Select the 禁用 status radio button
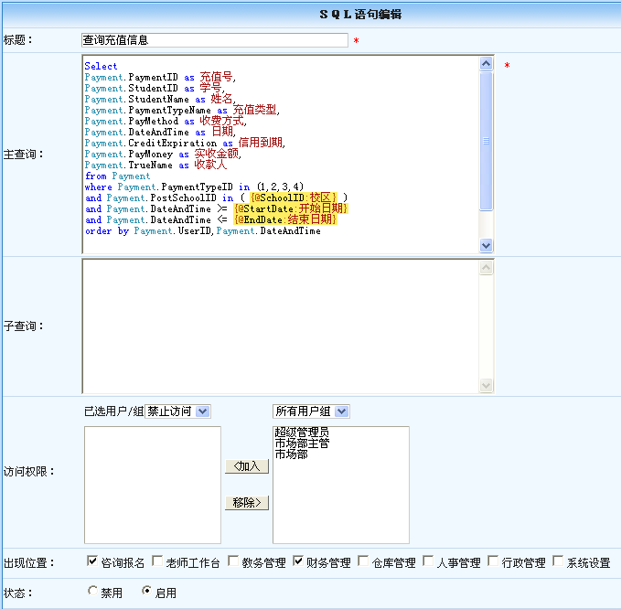The width and height of the screenshot is (621, 609). (x=91, y=592)
